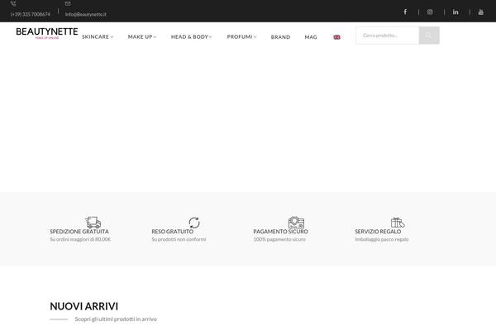Click the search magnifier button
Viewport: 496px width, 331px height.
(x=429, y=36)
